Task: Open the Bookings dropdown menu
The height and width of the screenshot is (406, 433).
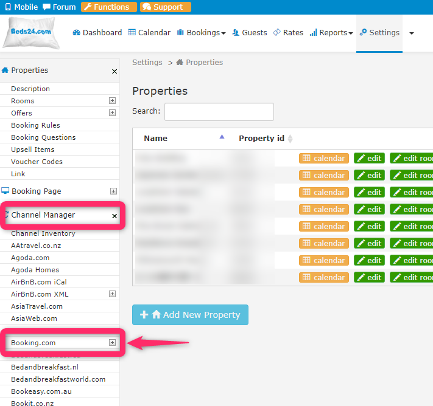Action: click(201, 33)
